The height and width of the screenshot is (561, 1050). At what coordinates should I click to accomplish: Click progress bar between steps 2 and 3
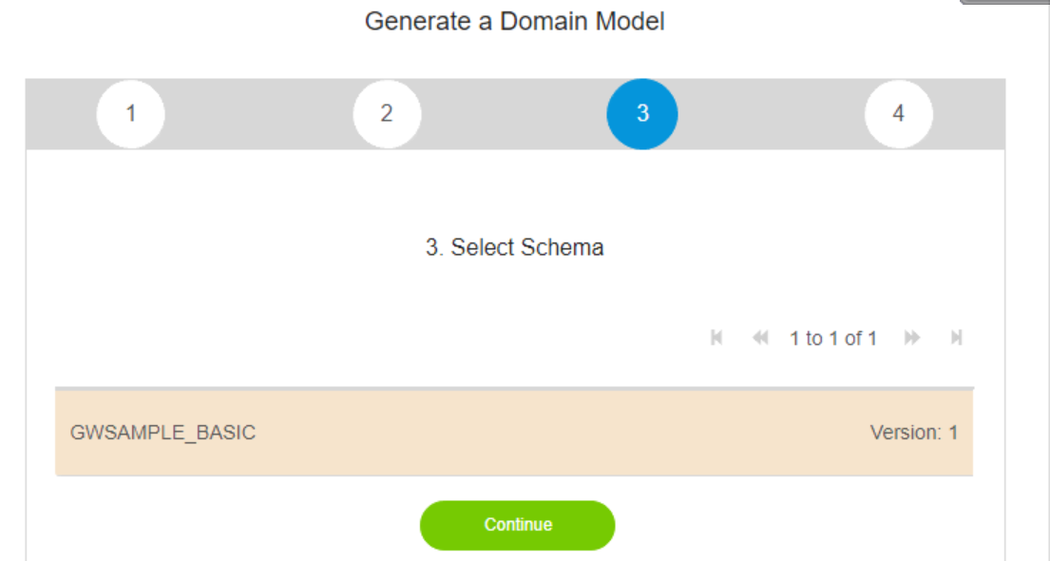tap(514, 113)
